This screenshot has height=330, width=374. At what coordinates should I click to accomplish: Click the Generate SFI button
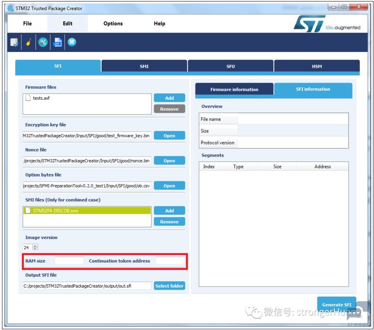[337, 304]
